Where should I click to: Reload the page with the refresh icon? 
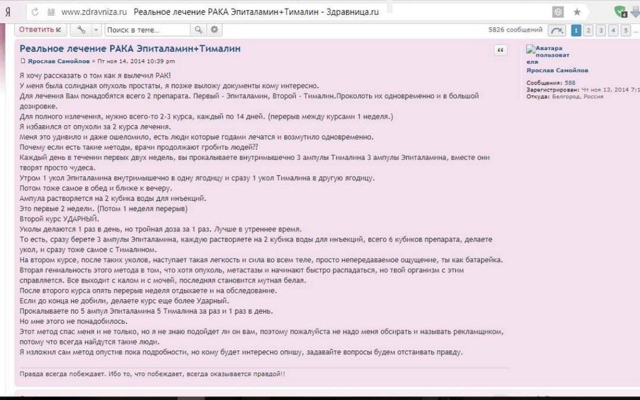click(x=35, y=12)
